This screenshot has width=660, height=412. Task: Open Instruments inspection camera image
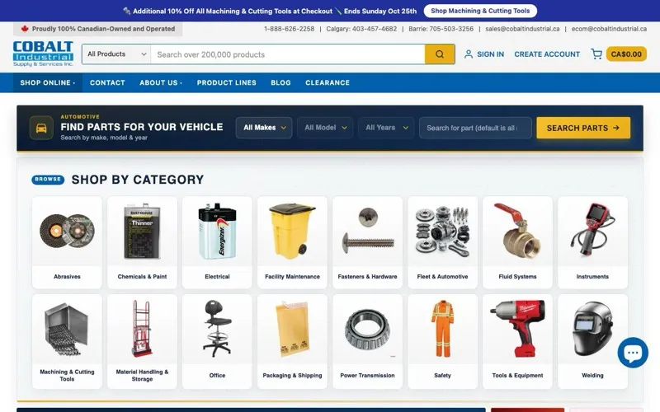592,231
